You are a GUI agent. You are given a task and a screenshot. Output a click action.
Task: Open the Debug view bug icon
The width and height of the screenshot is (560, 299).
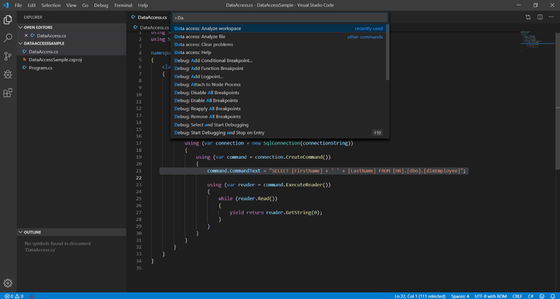(8, 75)
